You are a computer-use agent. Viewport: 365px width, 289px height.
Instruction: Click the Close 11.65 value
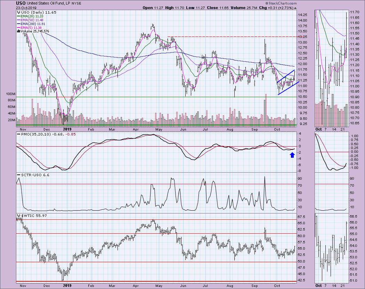[x=217, y=8]
